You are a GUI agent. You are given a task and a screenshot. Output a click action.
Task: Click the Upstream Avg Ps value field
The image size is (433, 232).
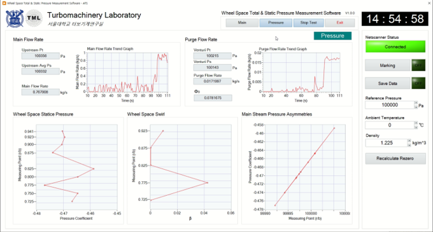(41, 71)
